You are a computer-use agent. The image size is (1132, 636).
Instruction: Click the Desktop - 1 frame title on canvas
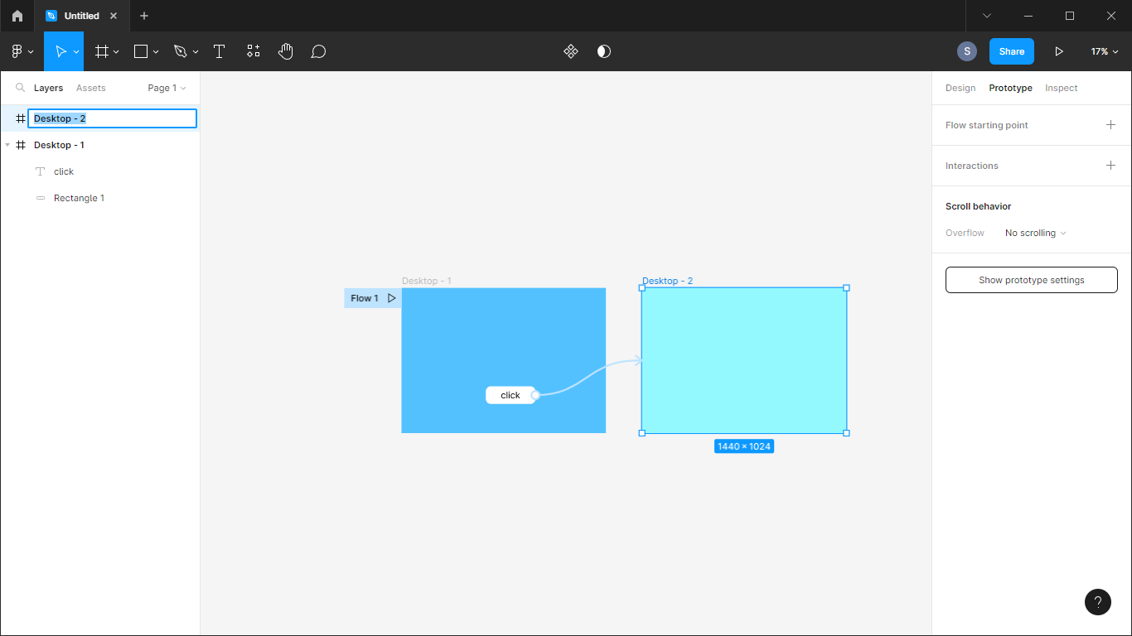[427, 281]
